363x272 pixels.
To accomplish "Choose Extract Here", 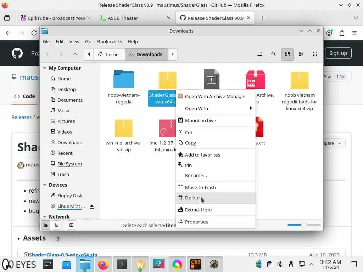I will pos(216,210).
